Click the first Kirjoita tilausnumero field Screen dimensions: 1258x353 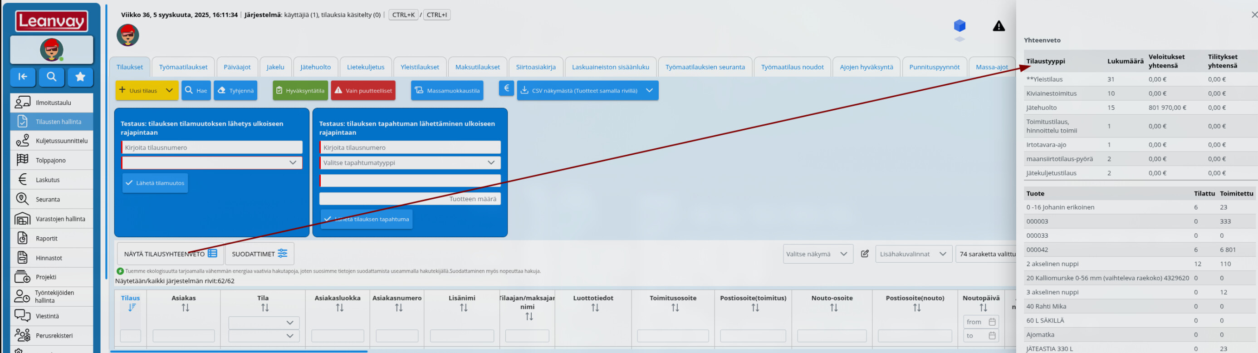click(x=211, y=147)
